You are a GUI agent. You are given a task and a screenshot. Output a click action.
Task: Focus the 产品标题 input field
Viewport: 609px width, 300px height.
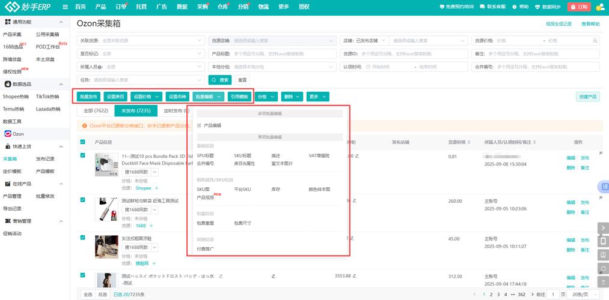point(272,53)
